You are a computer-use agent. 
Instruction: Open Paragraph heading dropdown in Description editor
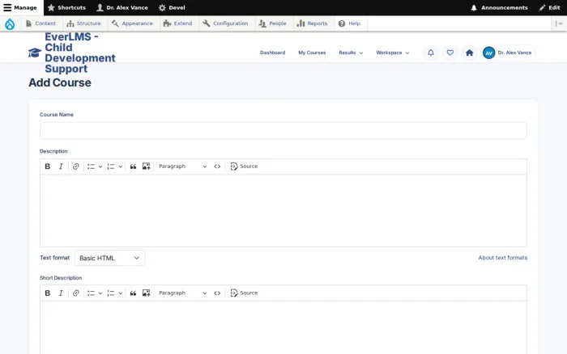tap(182, 166)
